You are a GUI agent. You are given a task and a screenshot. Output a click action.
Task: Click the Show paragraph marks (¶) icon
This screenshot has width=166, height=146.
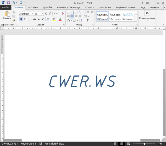tap(87, 20)
